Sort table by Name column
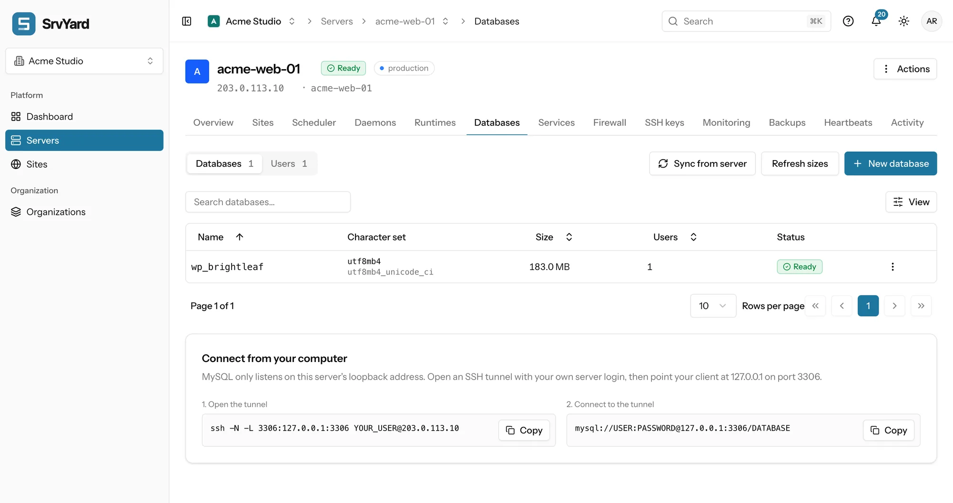The width and height of the screenshot is (953, 503). pos(221,237)
